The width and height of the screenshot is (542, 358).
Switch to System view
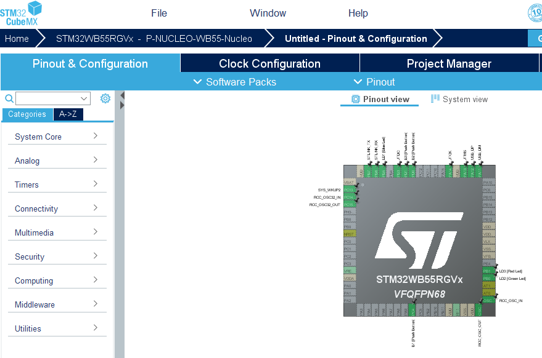pos(459,99)
